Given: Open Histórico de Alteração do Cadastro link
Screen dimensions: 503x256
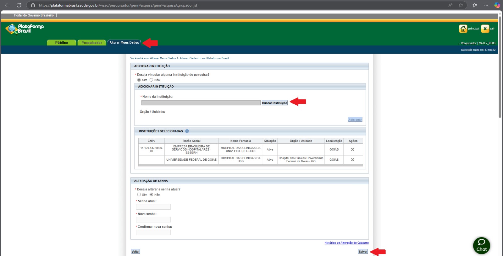Looking at the screenshot, I should click(346, 243).
